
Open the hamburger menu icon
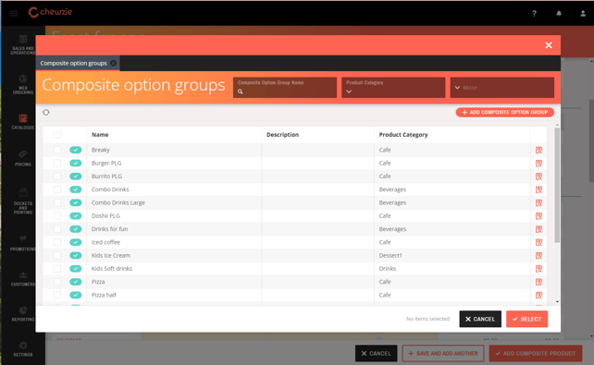point(14,13)
